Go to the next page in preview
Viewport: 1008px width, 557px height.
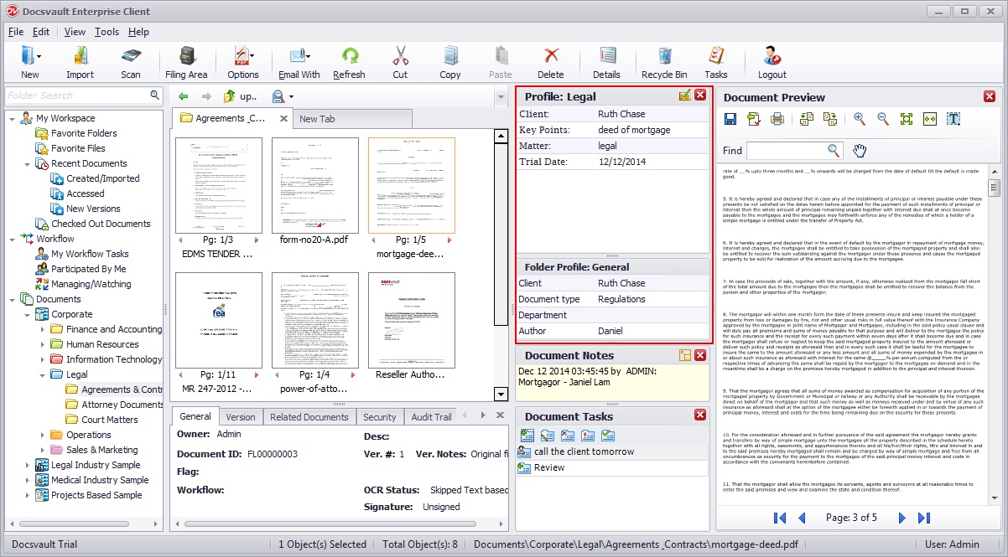coord(902,518)
